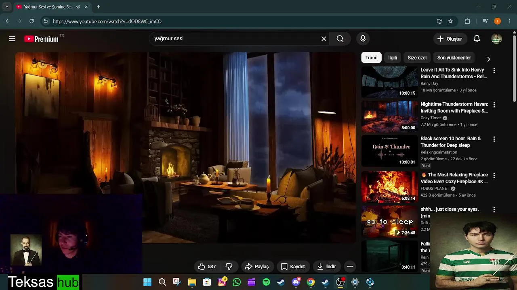Select the Tümü filter chip
The image size is (517, 290).
371,58
